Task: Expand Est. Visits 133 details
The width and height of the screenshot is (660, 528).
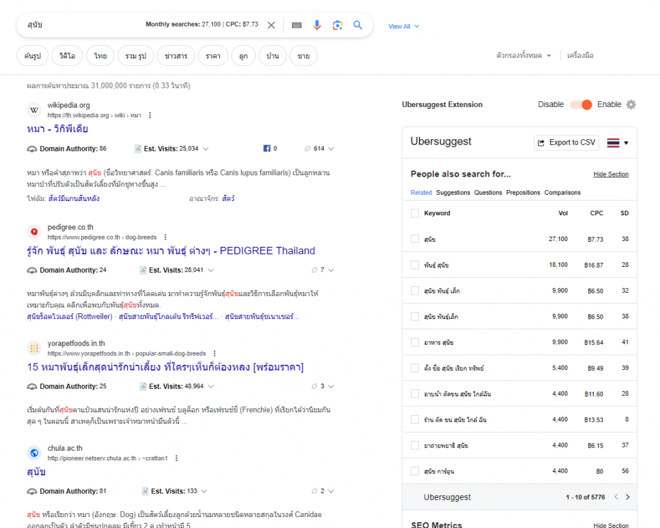Action: [x=204, y=491]
